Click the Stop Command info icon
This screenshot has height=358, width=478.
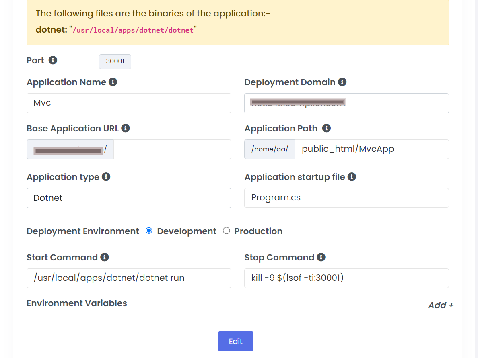[x=321, y=257]
